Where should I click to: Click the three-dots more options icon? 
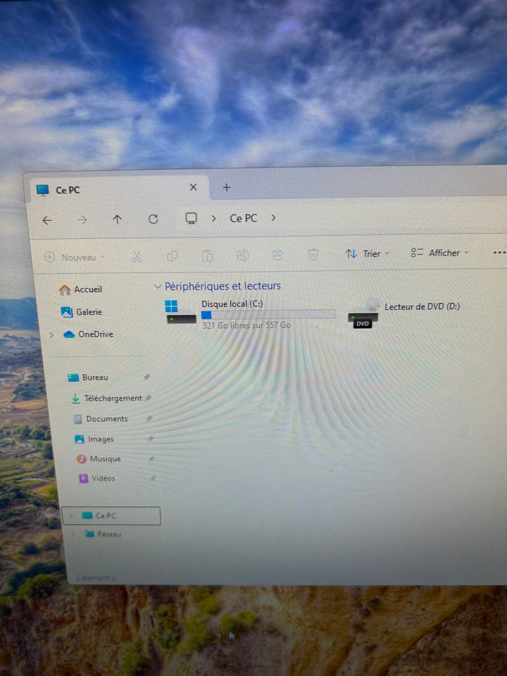pyautogui.click(x=499, y=252)
